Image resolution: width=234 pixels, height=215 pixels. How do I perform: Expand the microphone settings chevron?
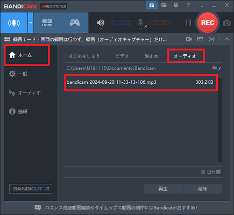pos(140,28)
